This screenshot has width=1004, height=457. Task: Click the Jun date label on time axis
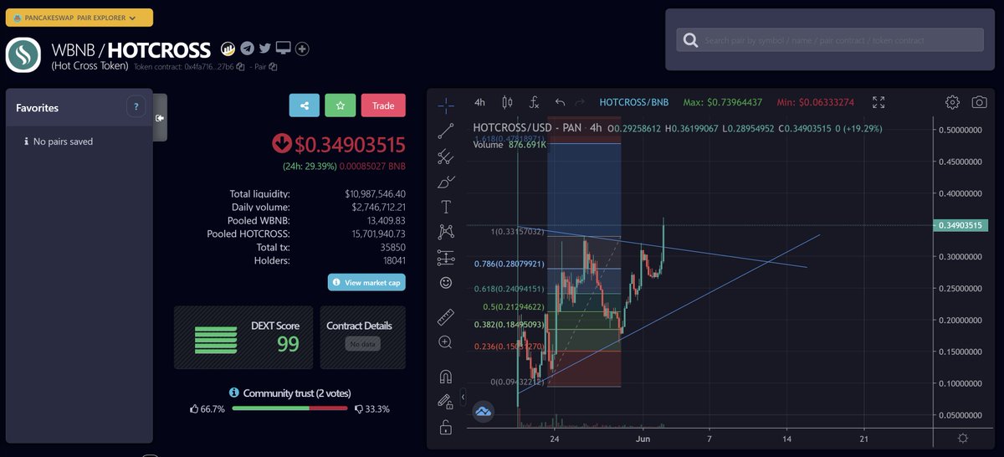click(x=643, y=439)
